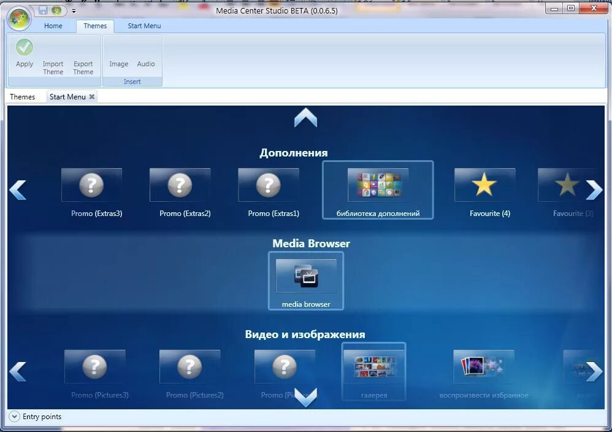Restore down the Media Center Studio window
This screenshot has width=612, height=432.
click(x=571, y=8)
